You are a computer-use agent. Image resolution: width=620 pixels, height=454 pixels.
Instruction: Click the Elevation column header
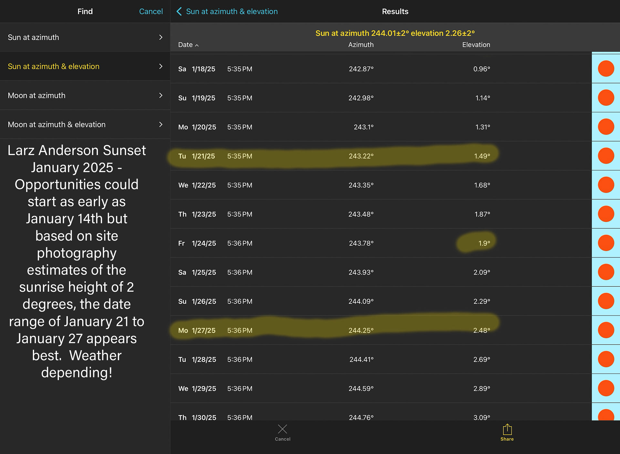click(x=476, y=45)
